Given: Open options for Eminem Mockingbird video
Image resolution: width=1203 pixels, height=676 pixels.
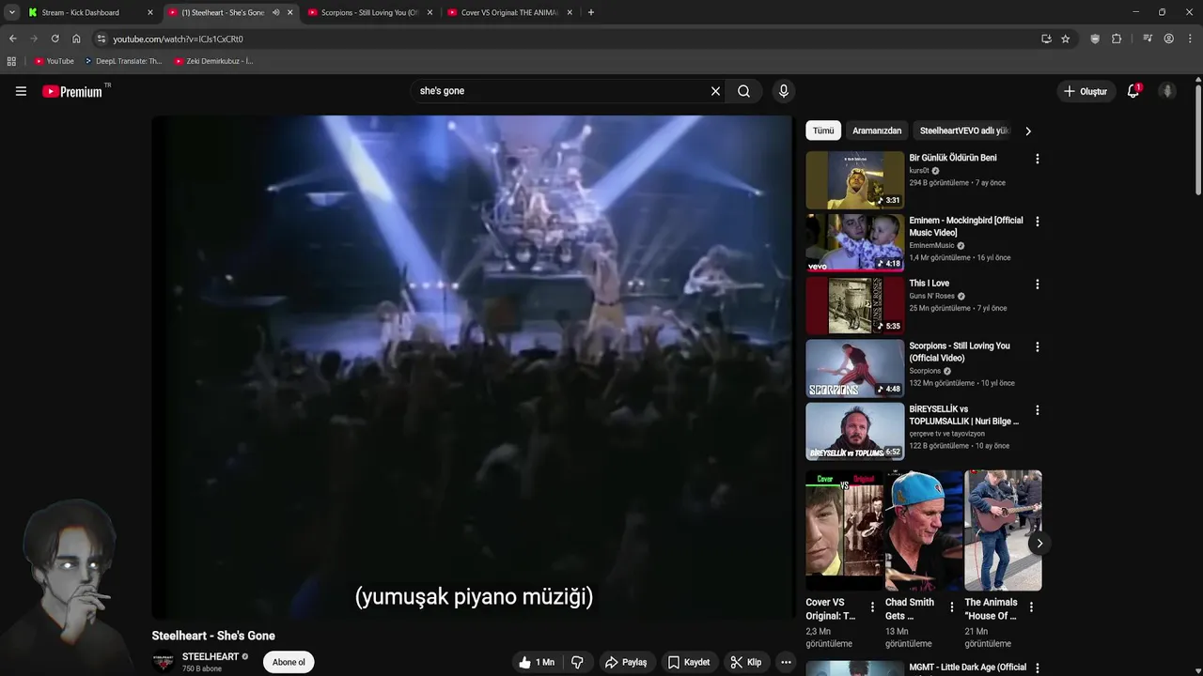Looking at the screenshot, I should pos(1038,222).
